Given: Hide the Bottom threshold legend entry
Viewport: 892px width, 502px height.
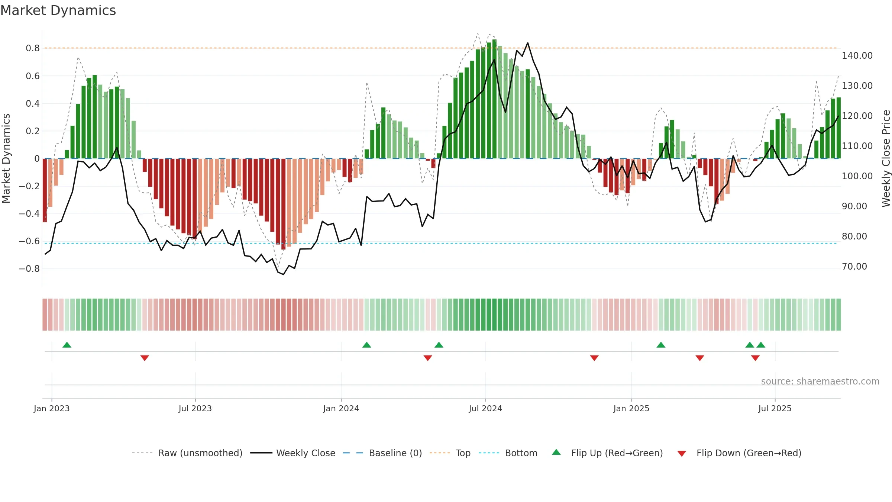Looking at the screenshot, I should (508, 453).
